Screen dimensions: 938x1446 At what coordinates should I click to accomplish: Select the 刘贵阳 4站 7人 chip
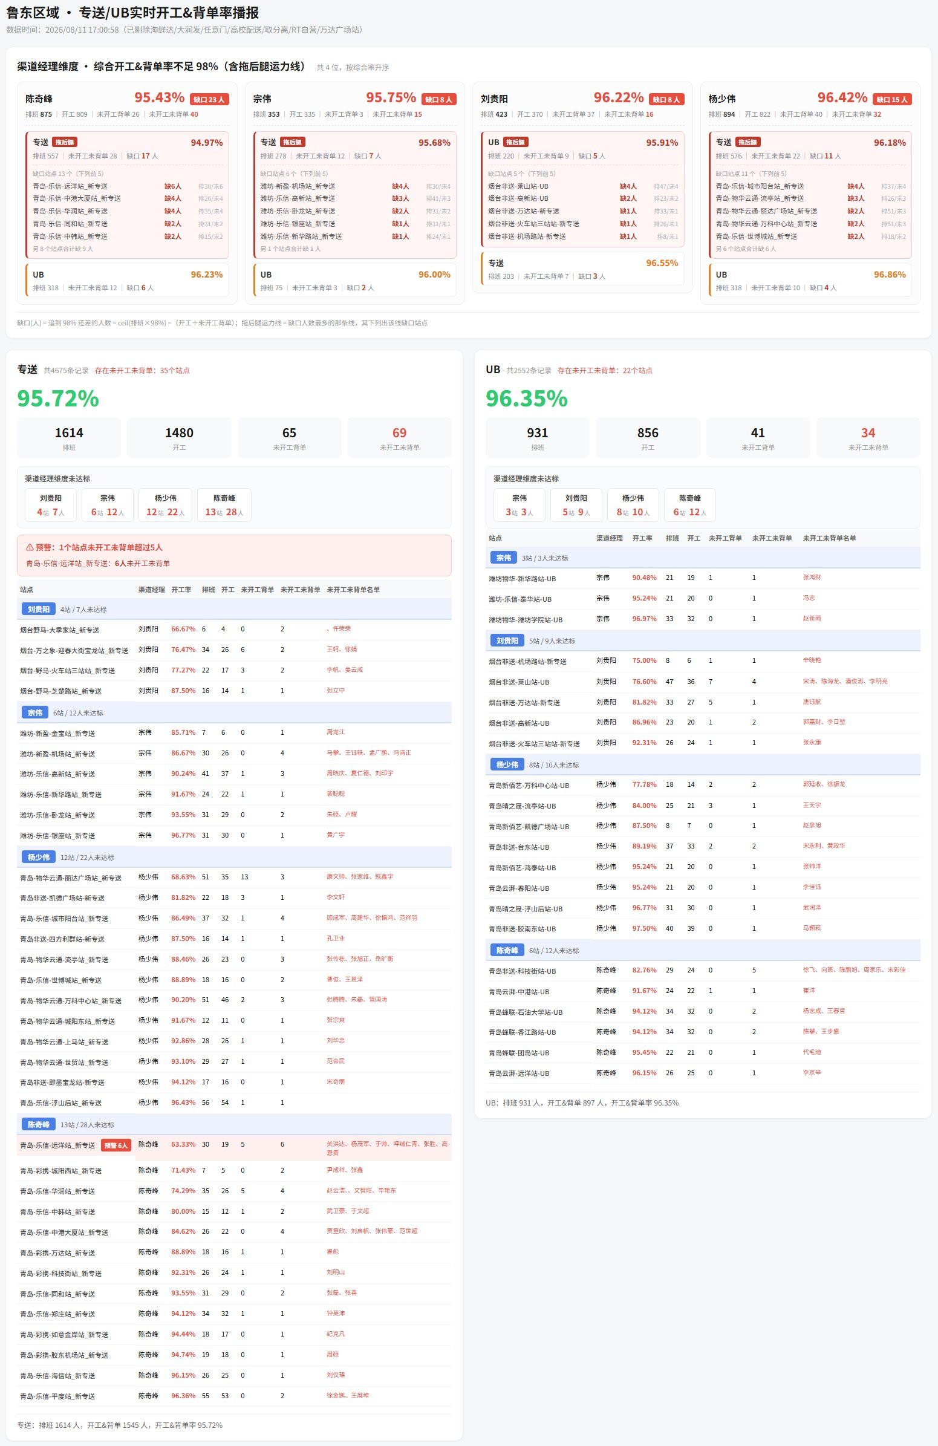point(51,505)
